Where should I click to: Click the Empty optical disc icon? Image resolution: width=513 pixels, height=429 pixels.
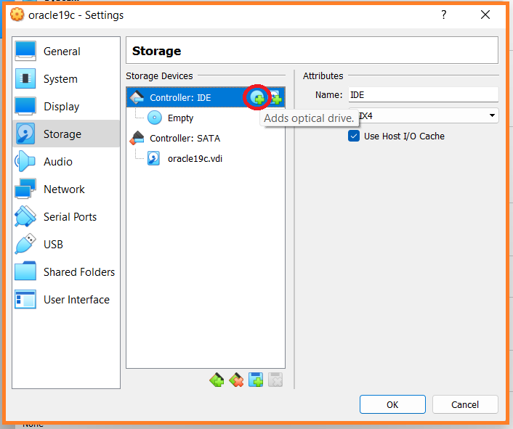[x=155, y=118]
